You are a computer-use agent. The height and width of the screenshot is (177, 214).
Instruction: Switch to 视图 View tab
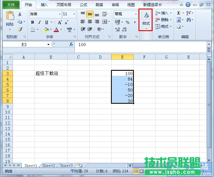click(x=131, y=5)
